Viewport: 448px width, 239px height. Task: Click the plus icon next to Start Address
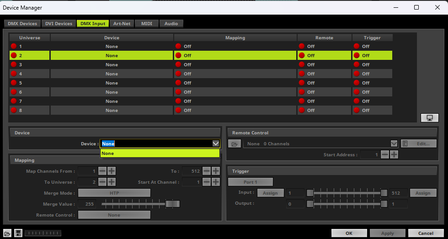click(394, 155)
